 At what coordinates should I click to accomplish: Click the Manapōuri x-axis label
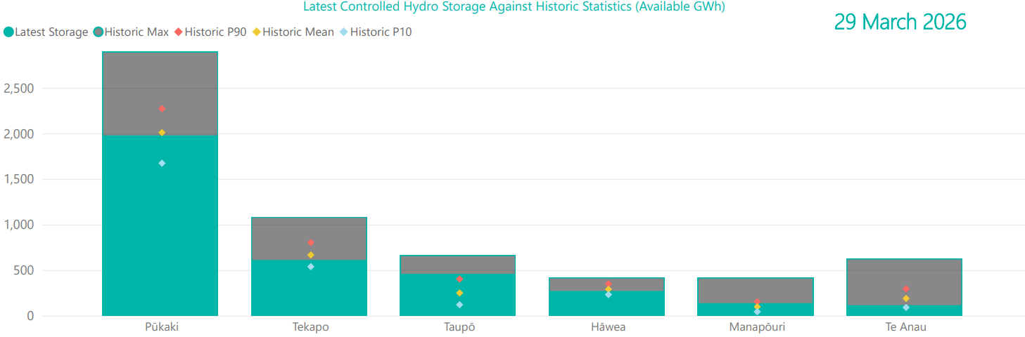pos(757,327)
